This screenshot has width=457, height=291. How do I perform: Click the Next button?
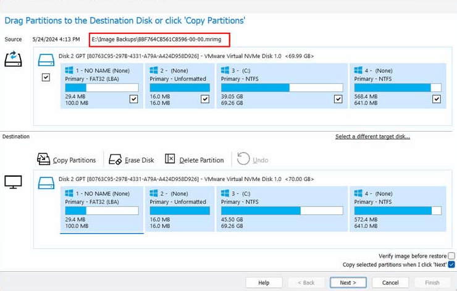pyautogui.click(x=348, y=282)
